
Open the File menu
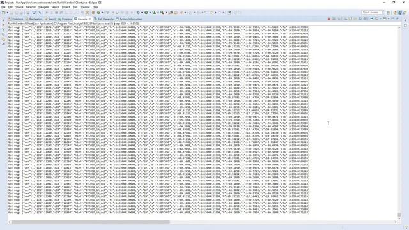(3, 7)
